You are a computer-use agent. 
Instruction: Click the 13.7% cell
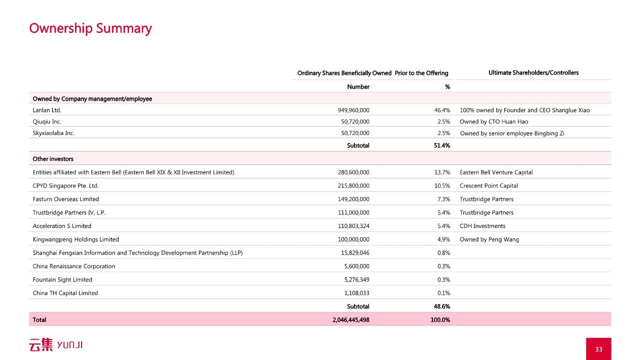[442, 172]
